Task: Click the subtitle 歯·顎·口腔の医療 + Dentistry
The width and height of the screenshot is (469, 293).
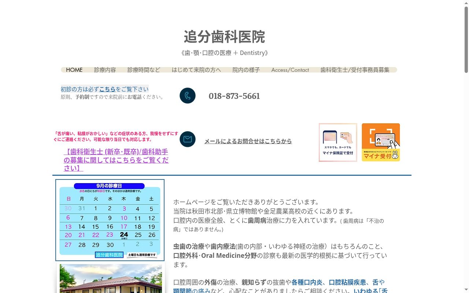Action: click(225, 53)
